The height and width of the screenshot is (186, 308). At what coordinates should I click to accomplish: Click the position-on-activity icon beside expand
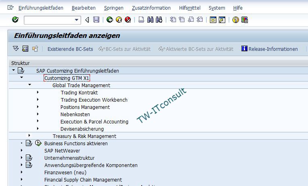(x=25, y=48)
